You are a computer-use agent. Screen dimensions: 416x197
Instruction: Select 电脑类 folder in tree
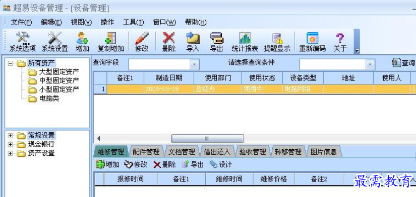click(49, 98)
